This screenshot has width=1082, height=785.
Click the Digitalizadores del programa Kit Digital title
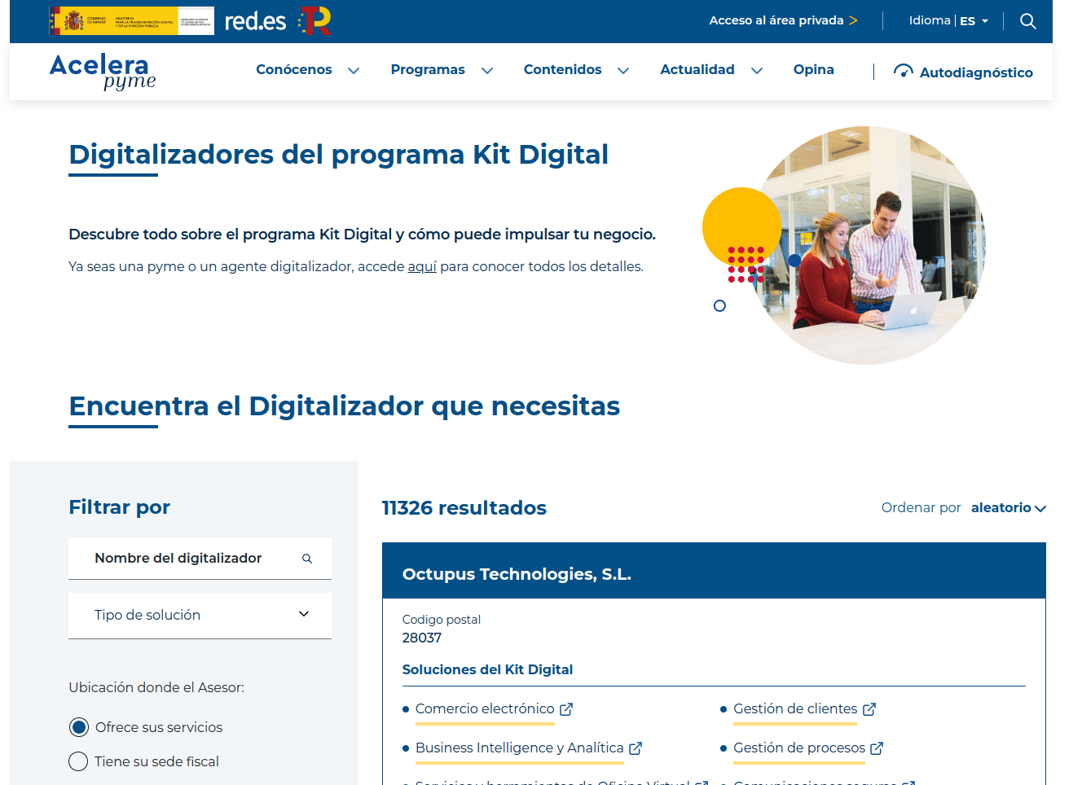(x=339, y=155)
